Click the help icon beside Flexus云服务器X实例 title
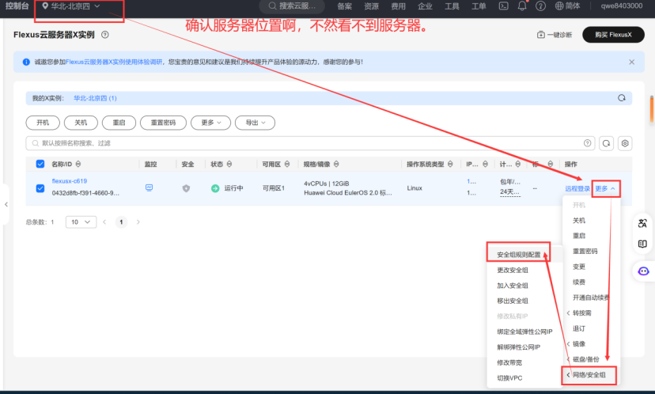 (105, 35)
